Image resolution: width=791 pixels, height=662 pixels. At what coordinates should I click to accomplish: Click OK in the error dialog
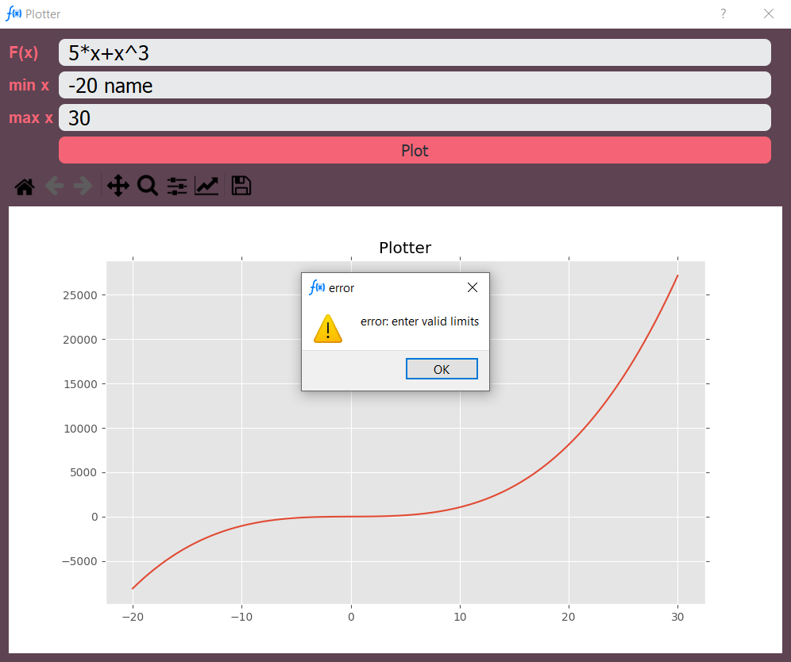coord(442,369)
